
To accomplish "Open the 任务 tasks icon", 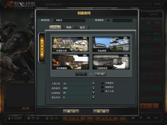I will point(29,118).
